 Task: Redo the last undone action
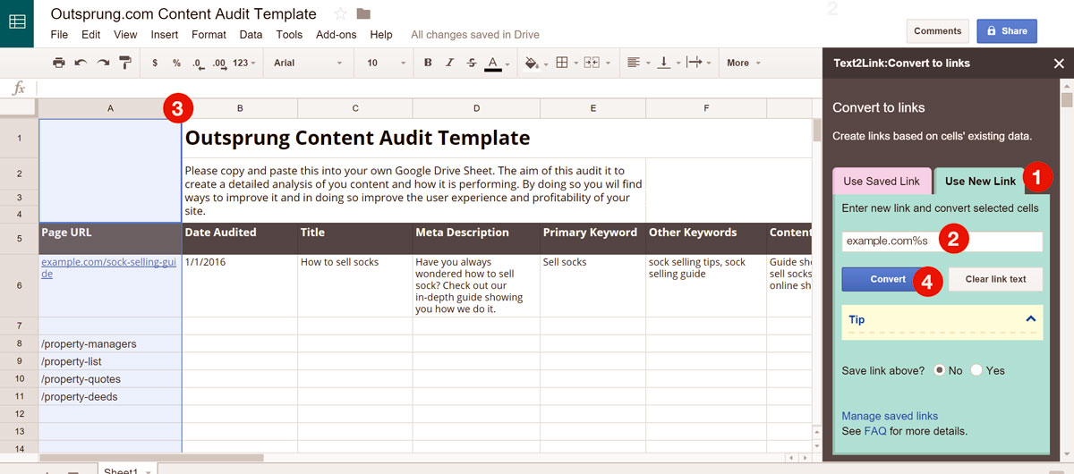(103, 63)
